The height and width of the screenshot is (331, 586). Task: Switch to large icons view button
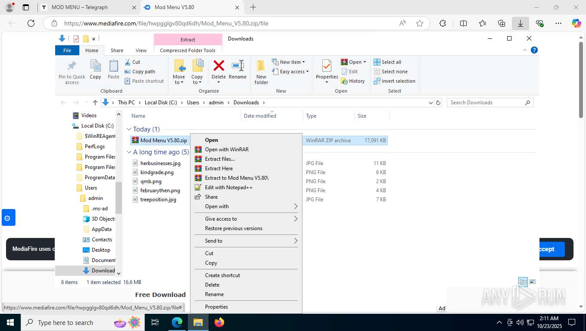[x=533, y=282]
